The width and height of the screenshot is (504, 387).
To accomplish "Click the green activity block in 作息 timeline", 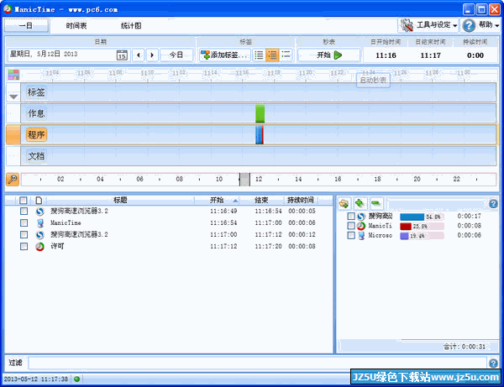I will tap(260, 113).
